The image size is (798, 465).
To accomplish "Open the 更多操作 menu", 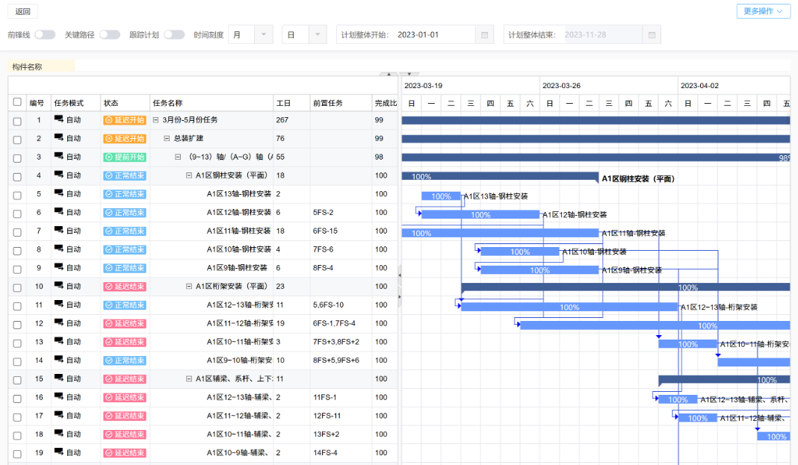I will (x=763, y=11).
